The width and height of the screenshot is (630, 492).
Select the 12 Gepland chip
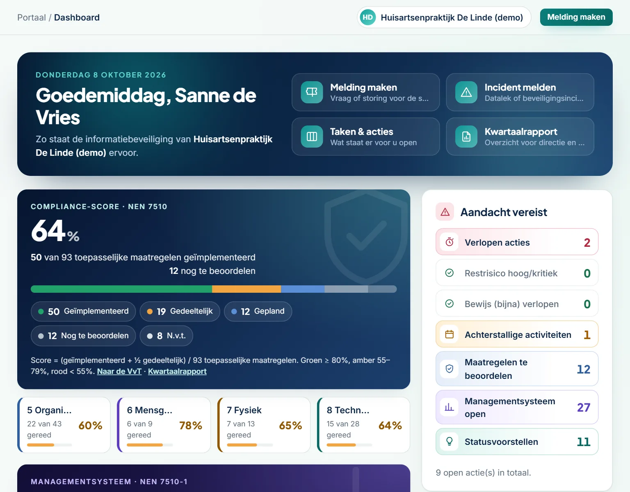[258, 312]
